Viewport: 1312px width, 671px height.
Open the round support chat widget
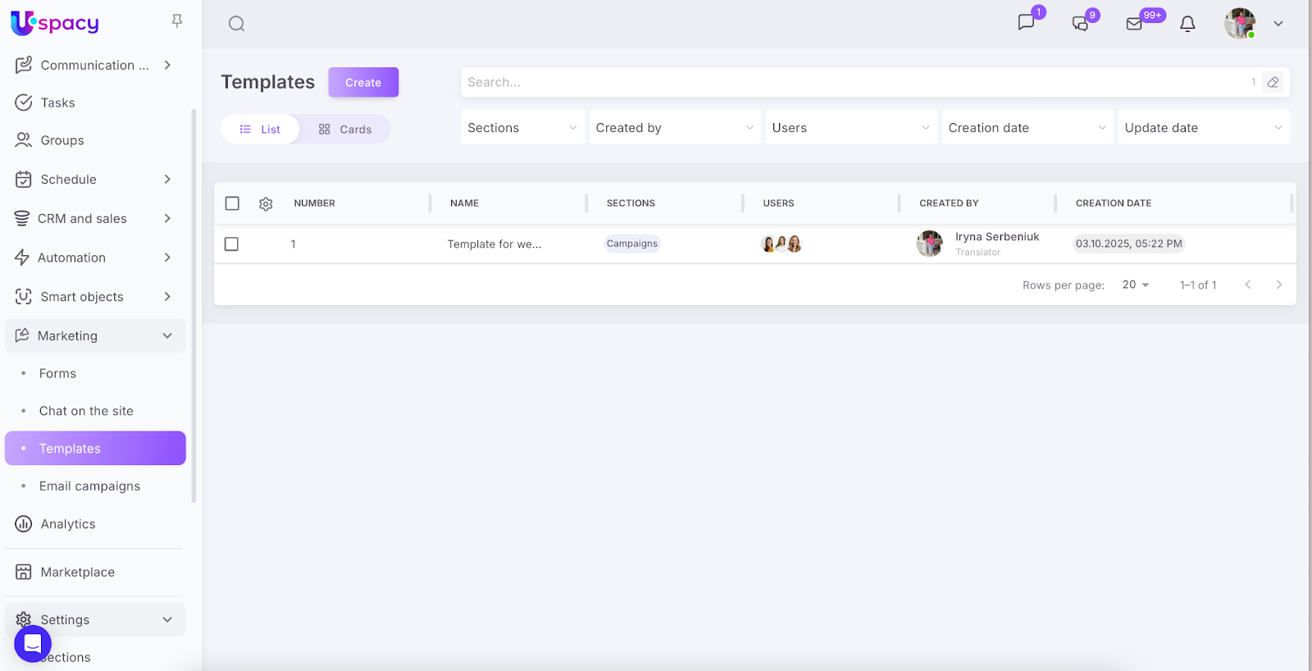click(33, 644)
